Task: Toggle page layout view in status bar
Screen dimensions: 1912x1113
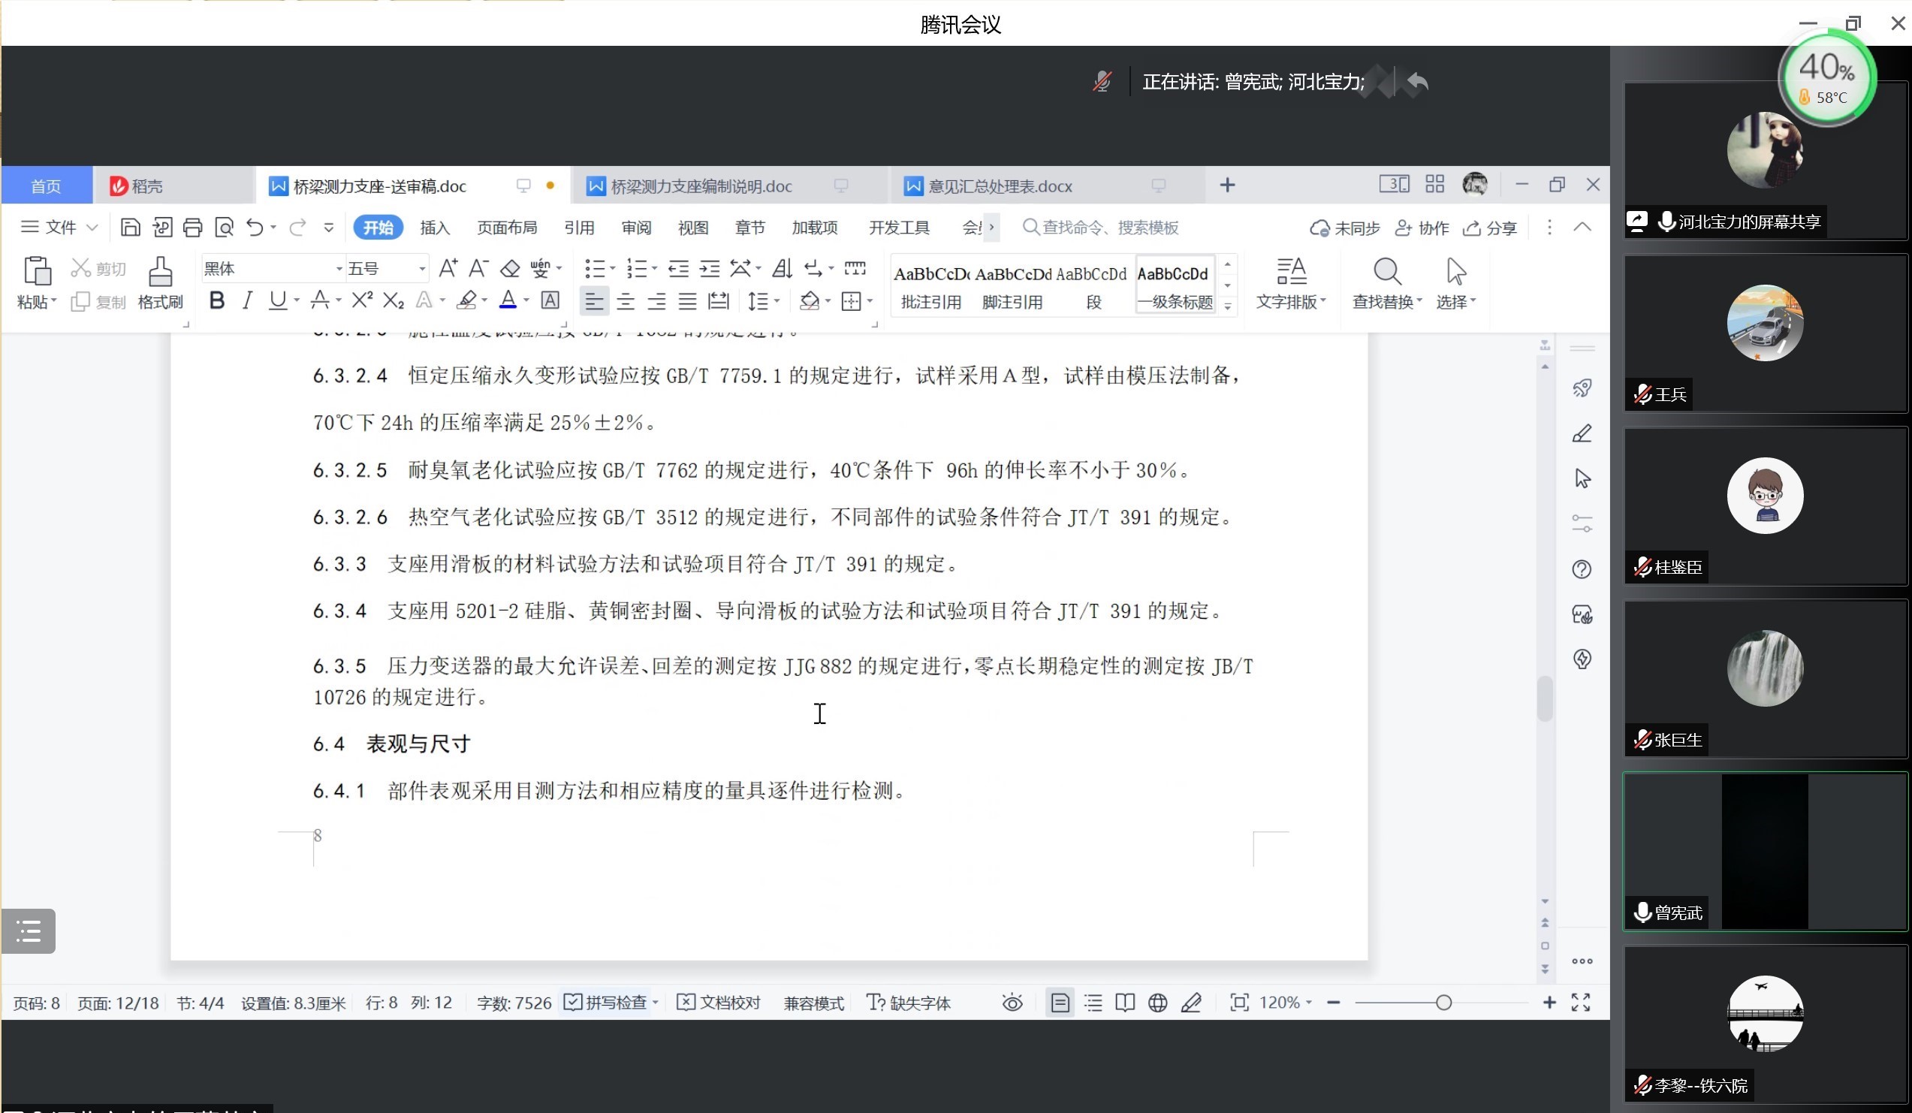Action: 1060,1003
